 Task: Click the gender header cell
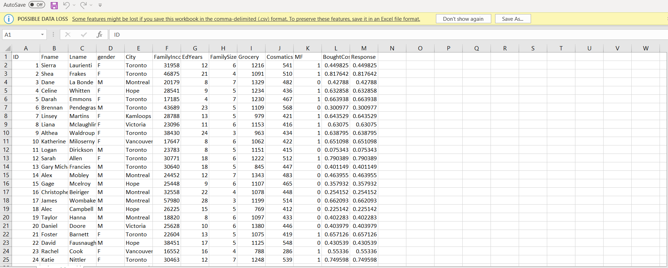110,57
